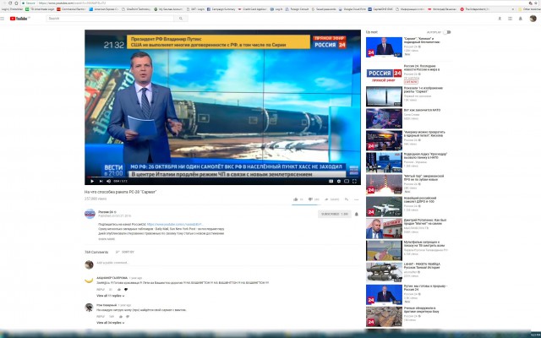
Task: Click the notification bell beside Subscribe
Action: click(x=357, y=214)
